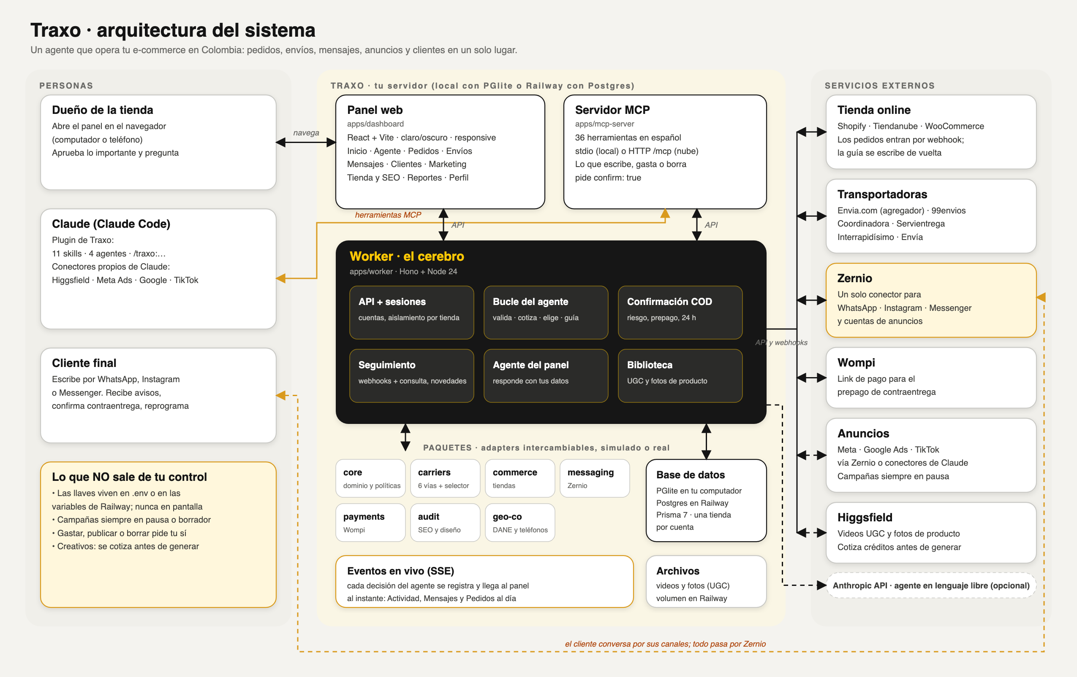
Task: Click the 'messaging' package card
Action: pyautogui.click(x=594, y=478)
